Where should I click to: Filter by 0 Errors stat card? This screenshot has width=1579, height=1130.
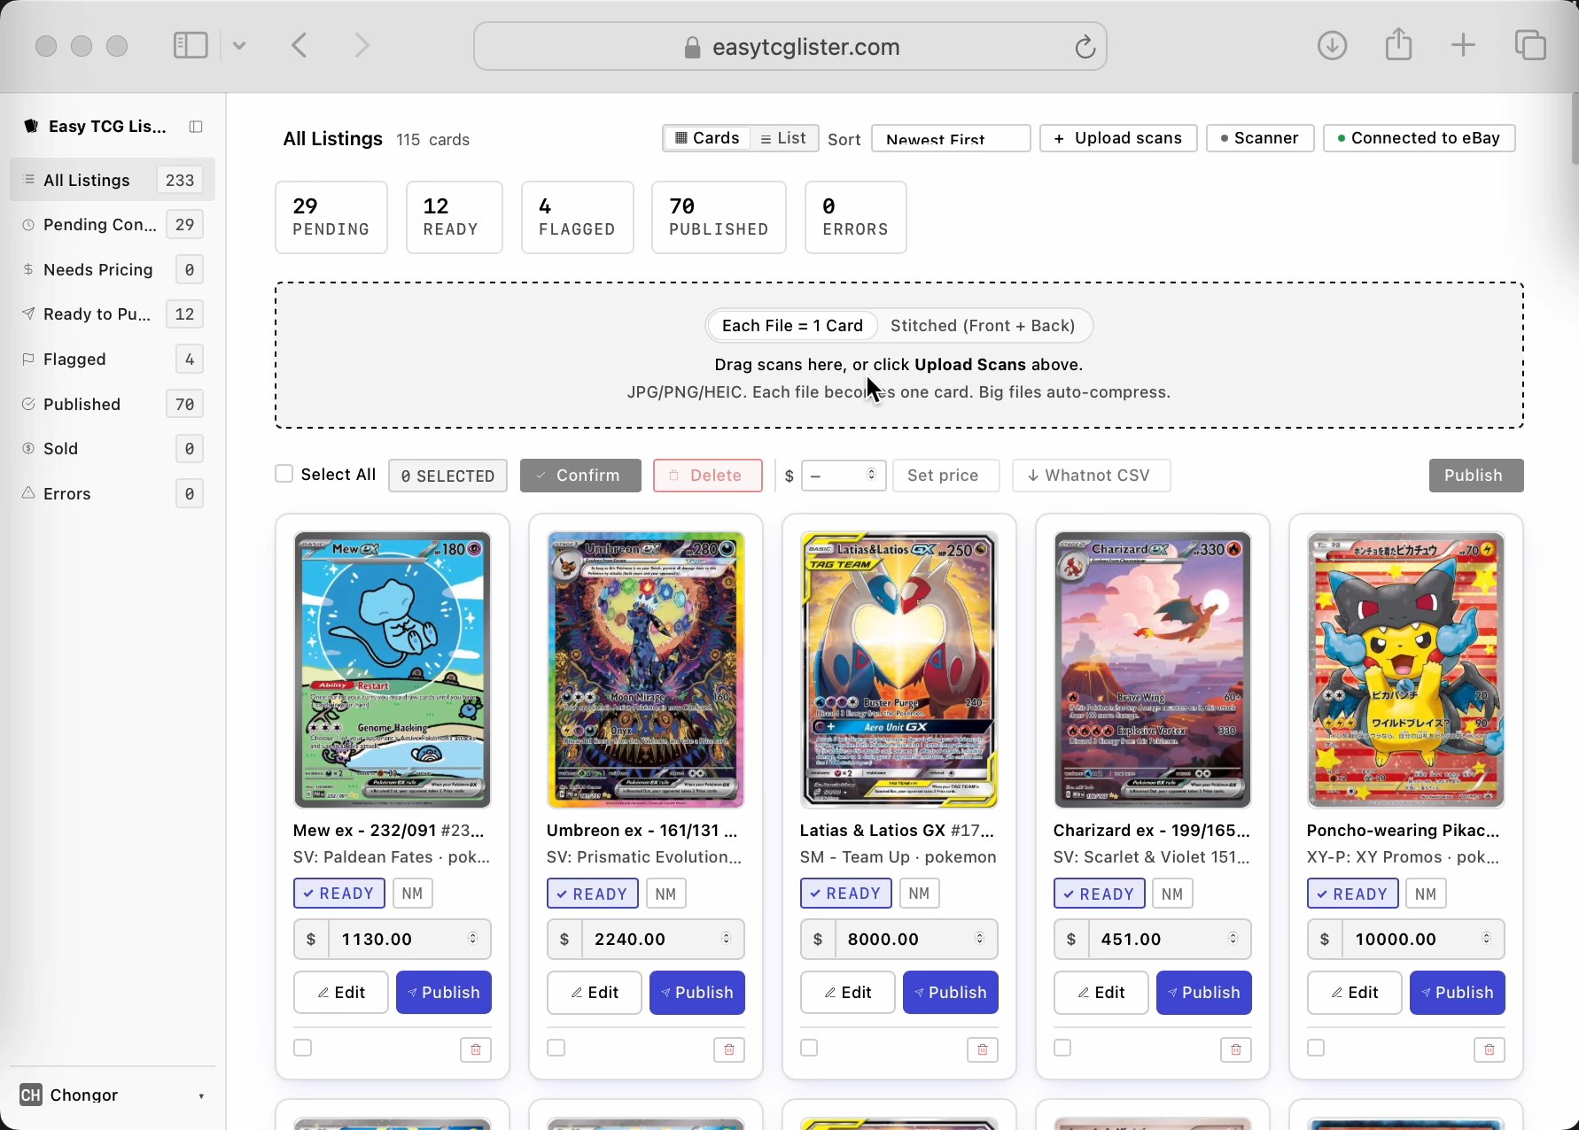pyautogui.click(x=856, y=218)
